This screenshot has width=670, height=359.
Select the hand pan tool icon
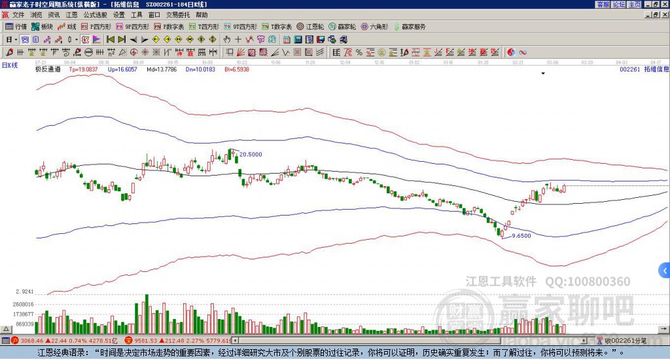coord(227,39)
